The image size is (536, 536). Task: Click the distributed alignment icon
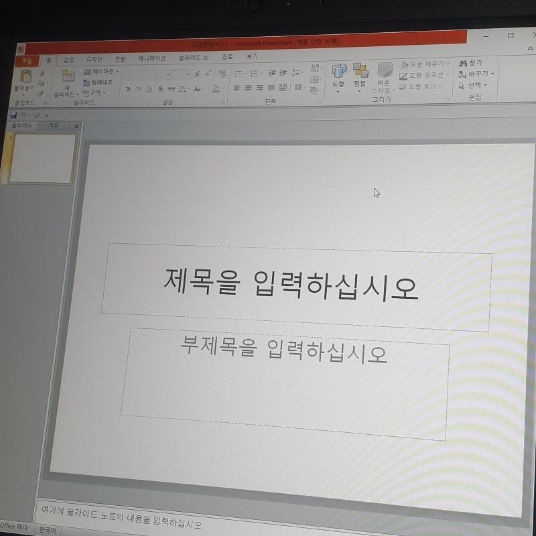click(283, 88)
